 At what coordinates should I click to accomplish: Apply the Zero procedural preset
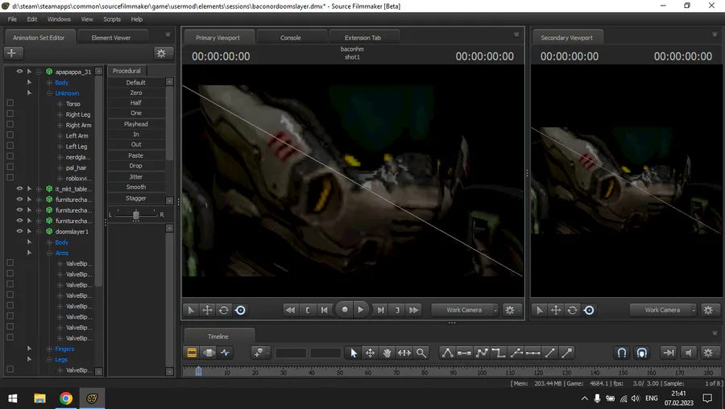click(136, 93)
